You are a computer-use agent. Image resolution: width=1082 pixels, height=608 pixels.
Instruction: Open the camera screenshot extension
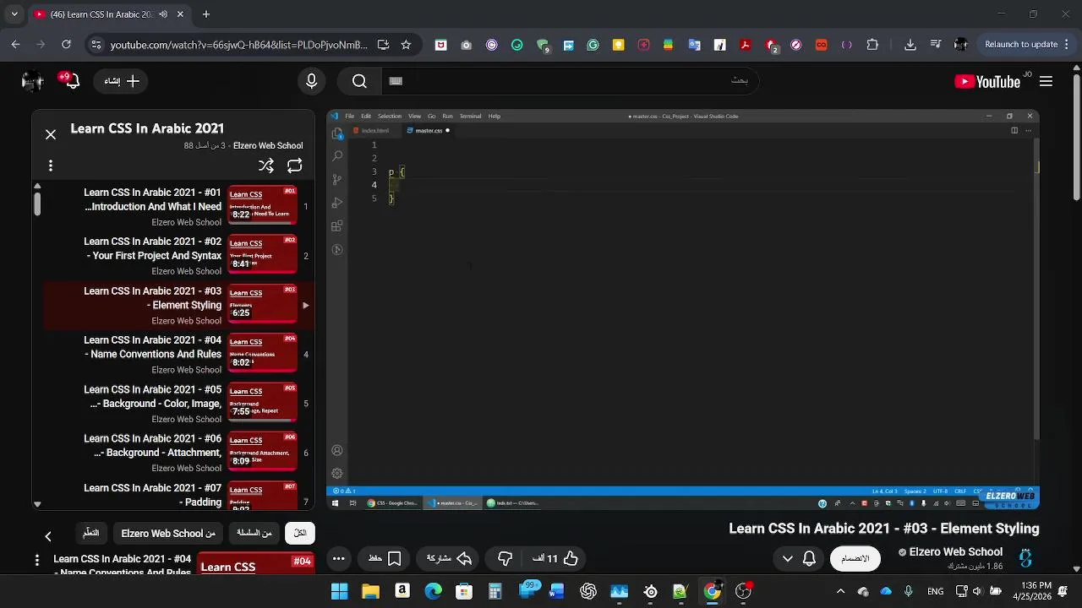coord(467,45)
